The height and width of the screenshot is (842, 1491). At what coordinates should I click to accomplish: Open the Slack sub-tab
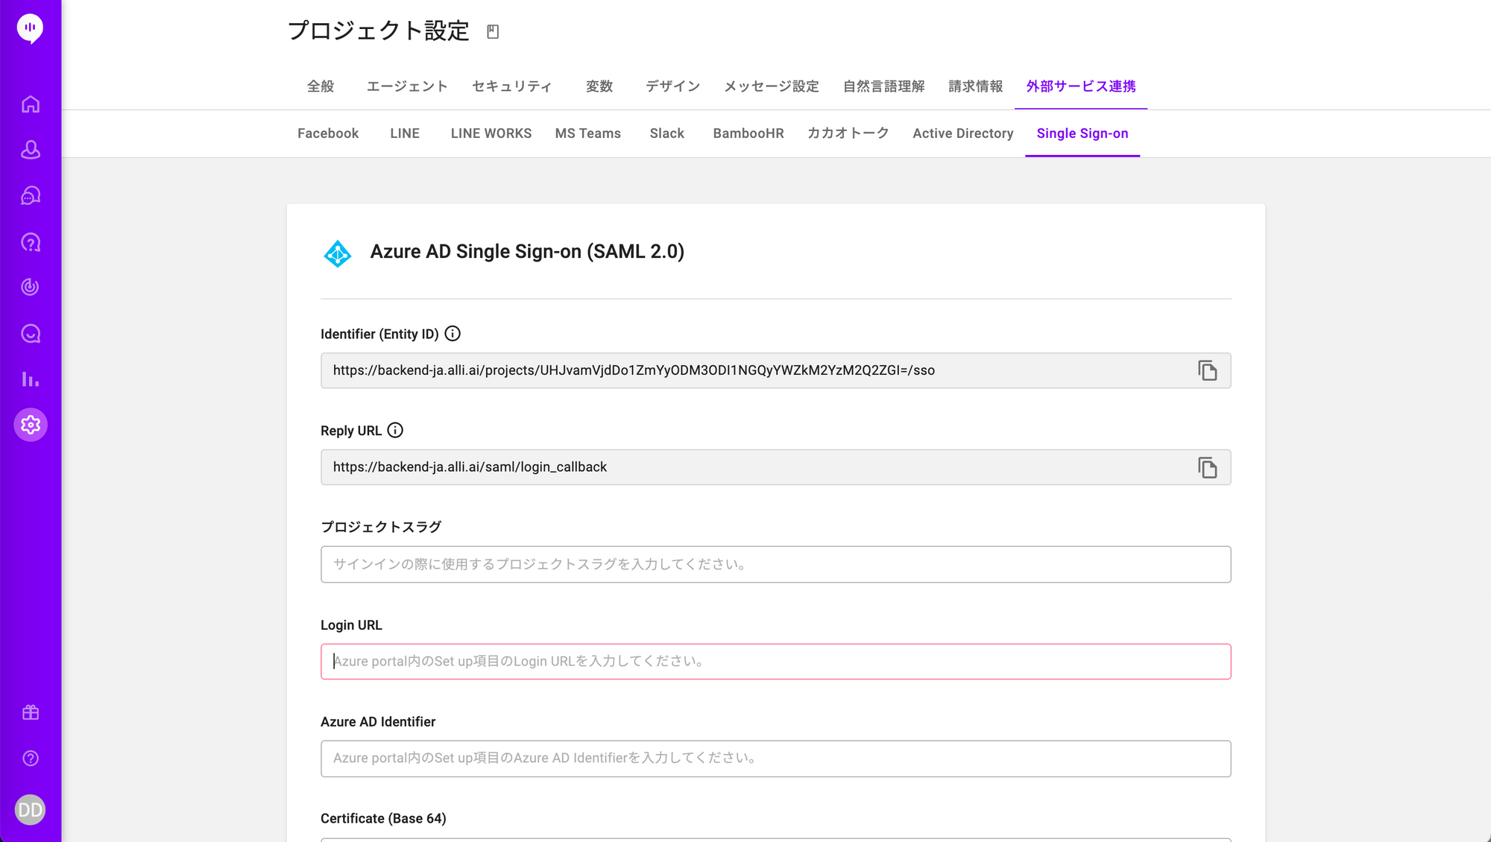point(667,133)
